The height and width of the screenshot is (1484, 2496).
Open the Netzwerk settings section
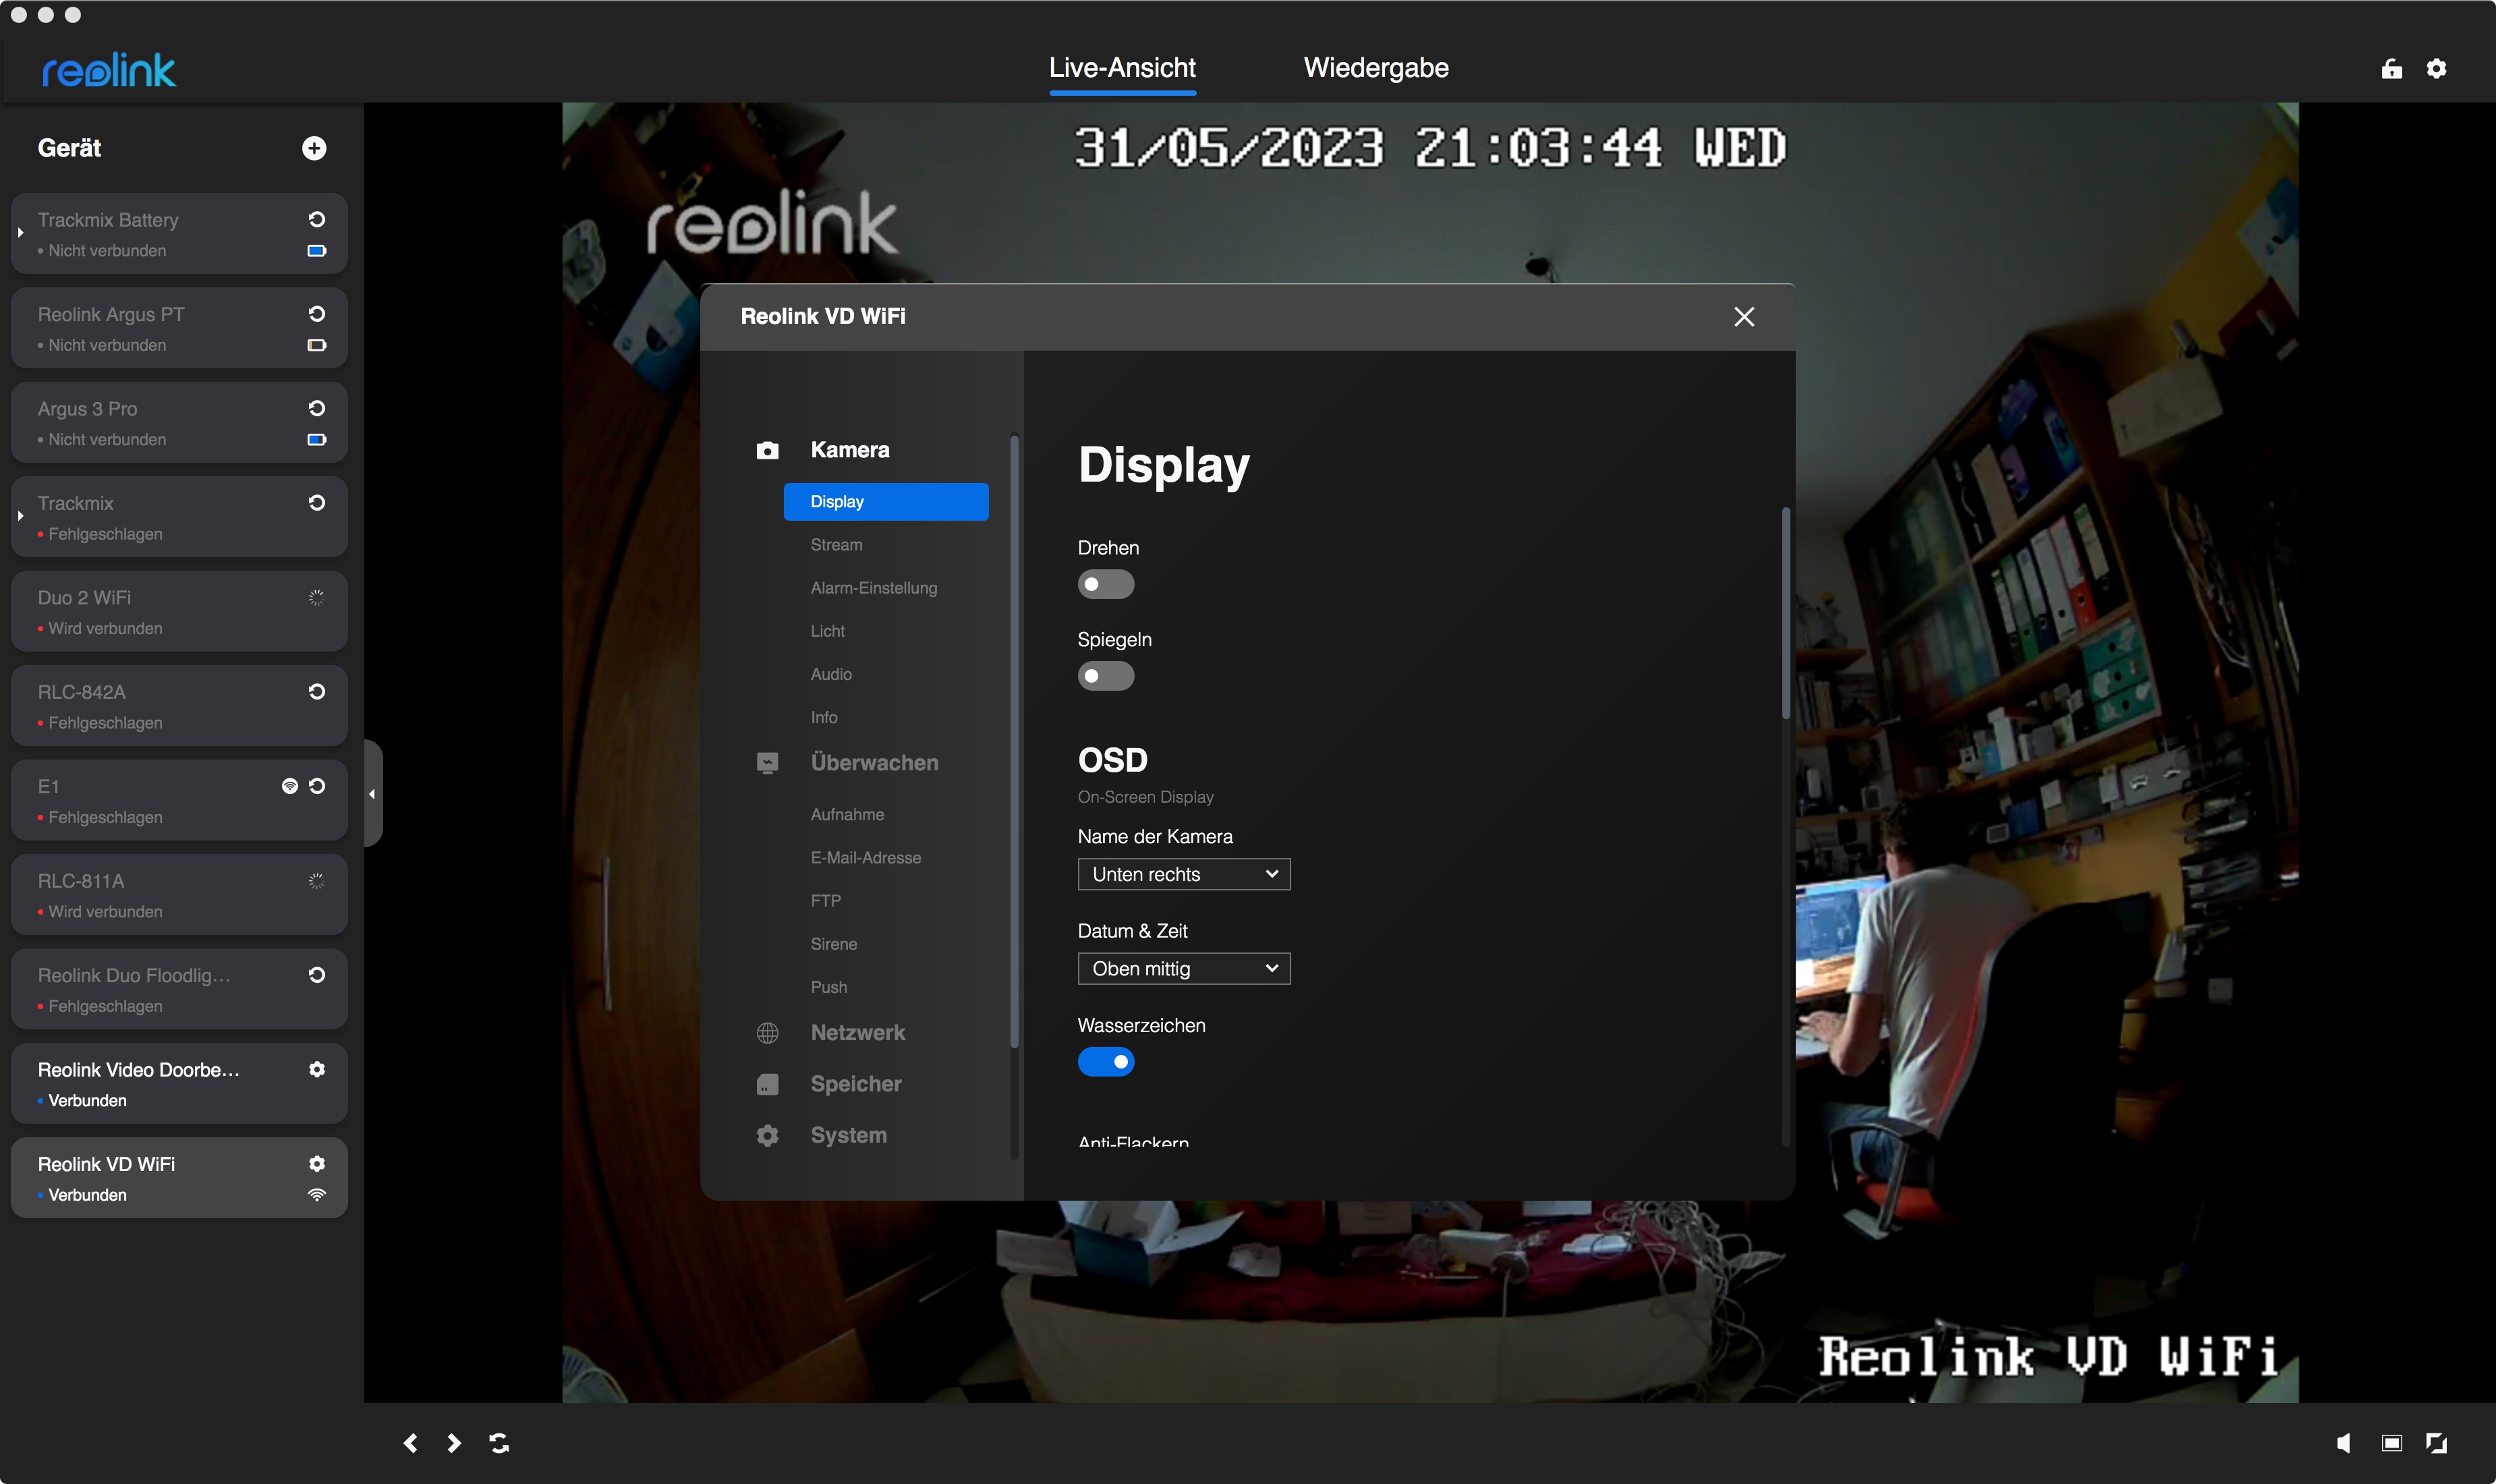point(857,1032)
